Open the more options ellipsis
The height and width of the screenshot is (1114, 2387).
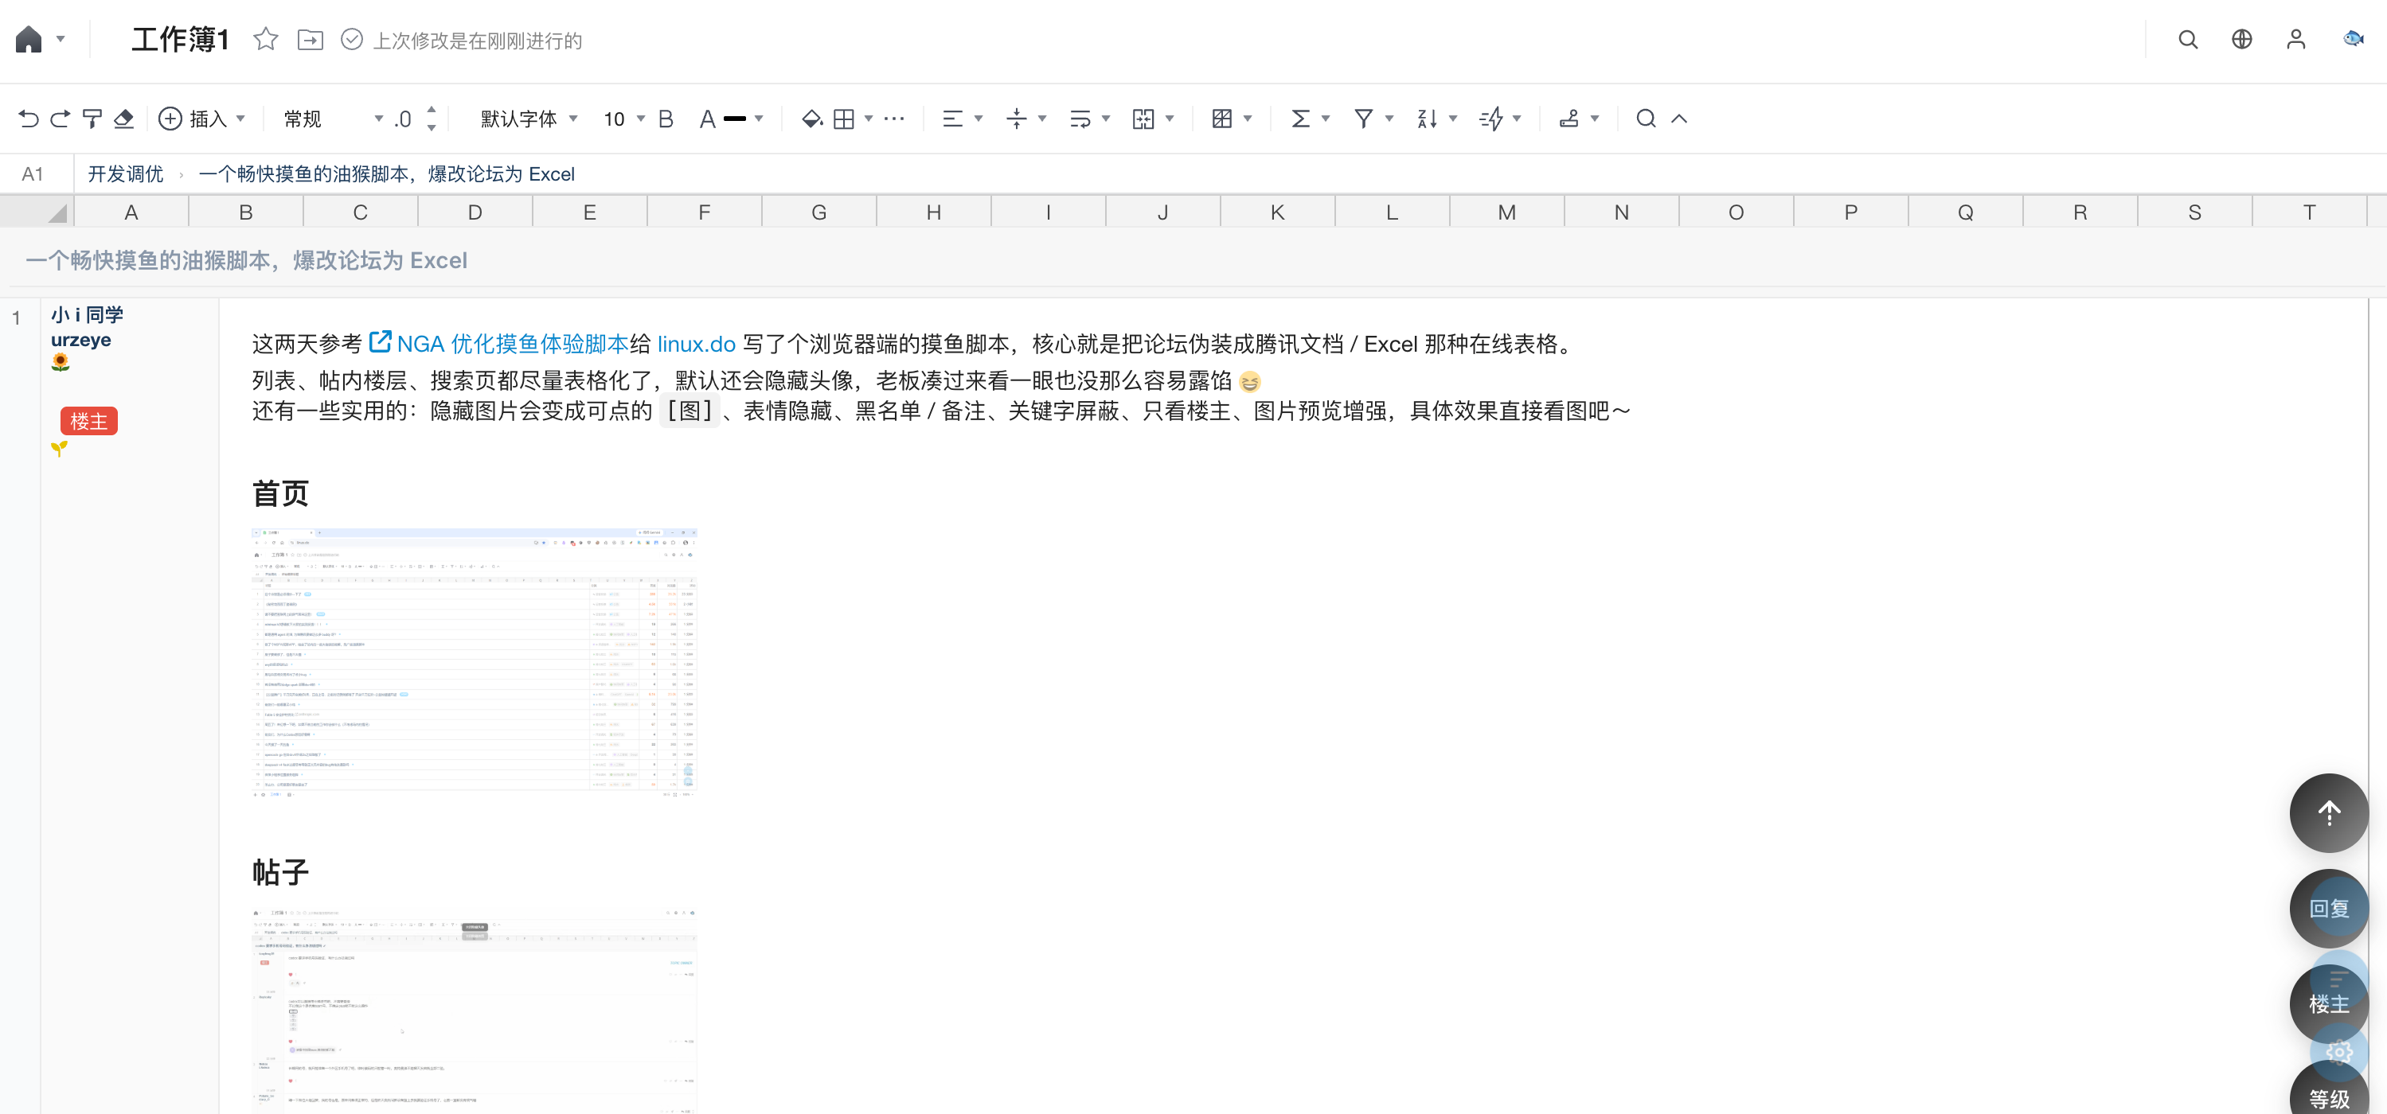894,119
